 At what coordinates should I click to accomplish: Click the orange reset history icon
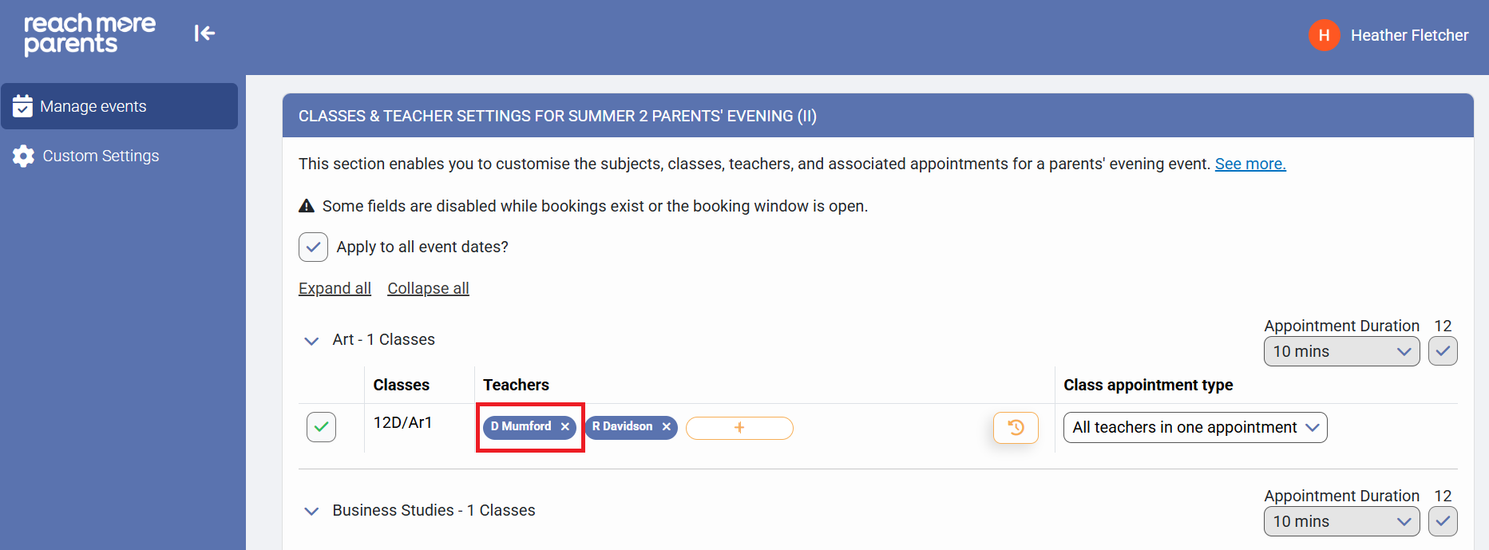point(1016,428)
